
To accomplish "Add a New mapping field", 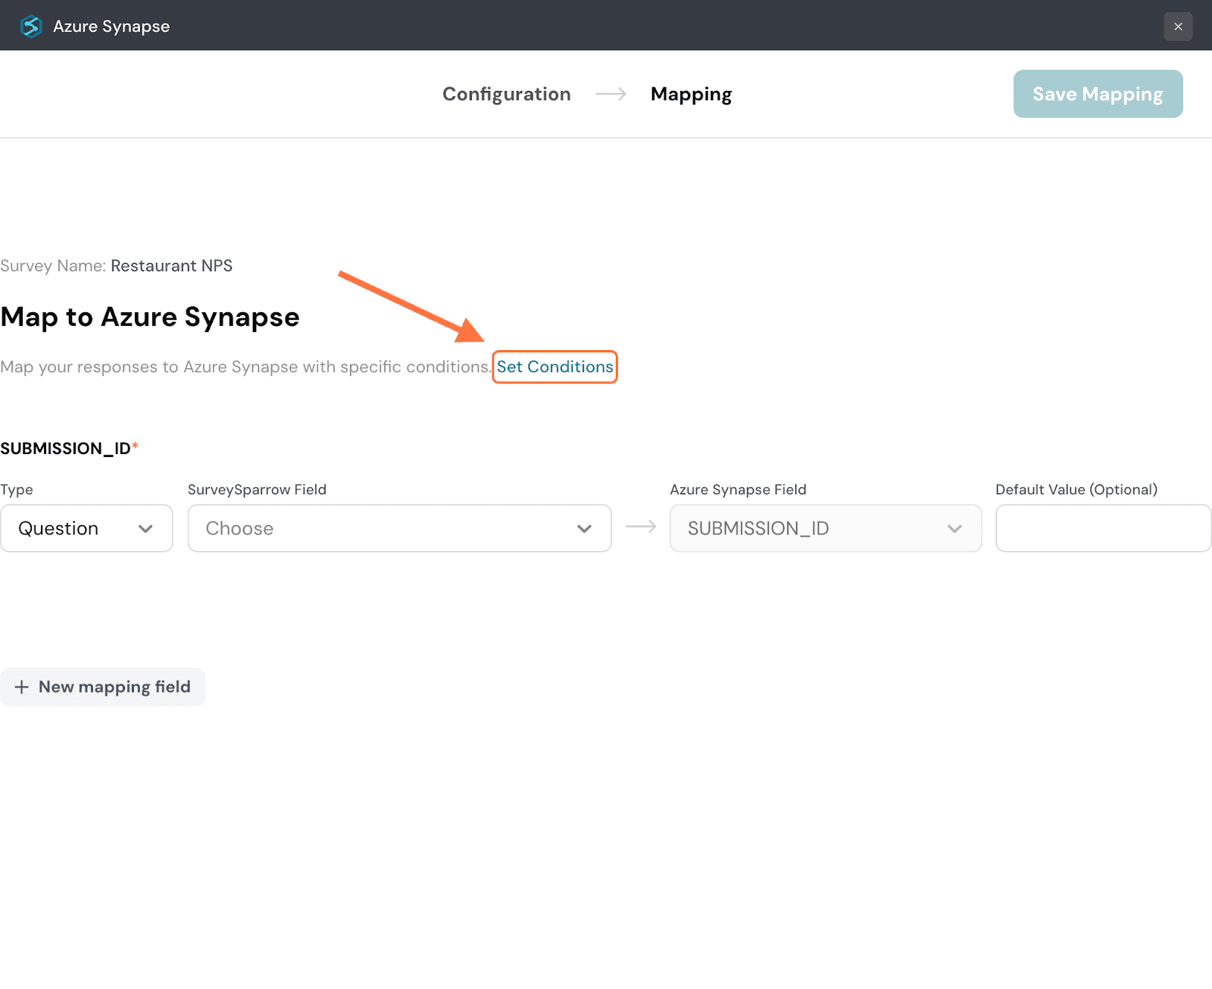I will [x=103, y=687].
